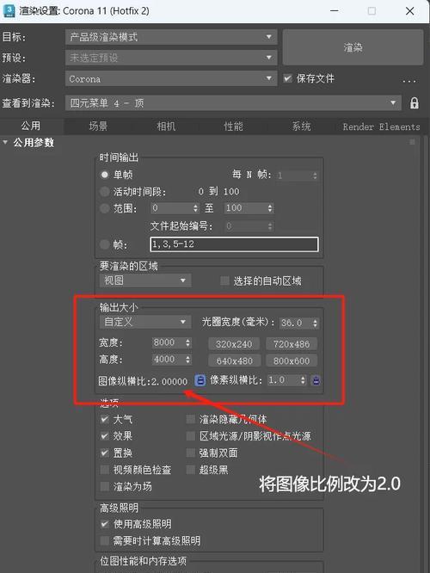430x573 pixels.
Task: Open the 产品级渲染模式 target dropdown
Action: tap(171, 37)
